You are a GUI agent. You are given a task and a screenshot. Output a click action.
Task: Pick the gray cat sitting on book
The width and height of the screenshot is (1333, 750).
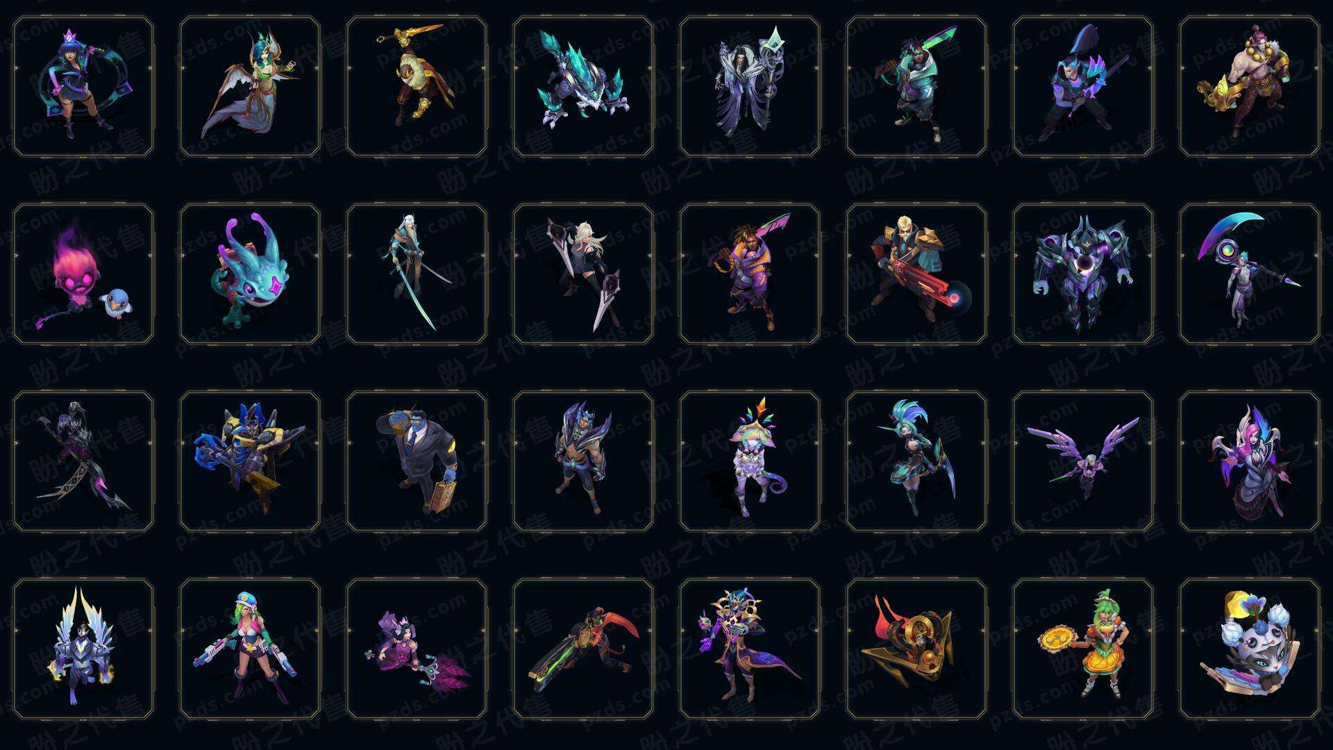pyautogui.click(x=1250, y=649)
